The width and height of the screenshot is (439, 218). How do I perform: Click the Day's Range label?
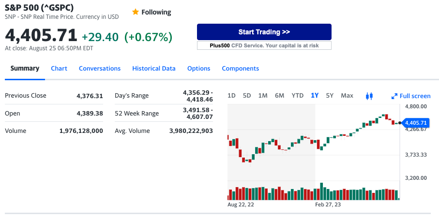click(132, 96)
